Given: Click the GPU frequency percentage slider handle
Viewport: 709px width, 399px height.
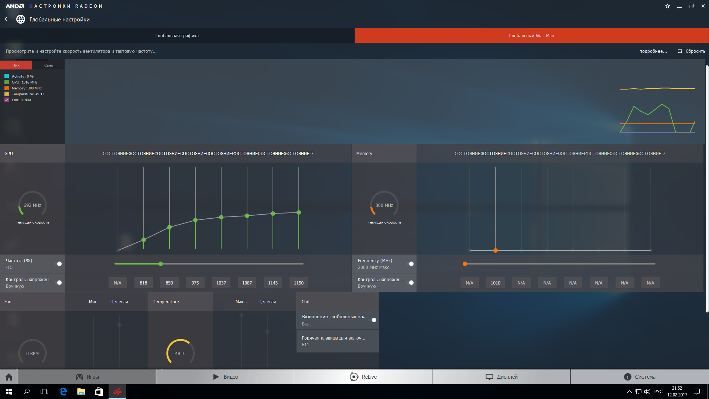Looking at the screenshot, I should click(161, 264).
